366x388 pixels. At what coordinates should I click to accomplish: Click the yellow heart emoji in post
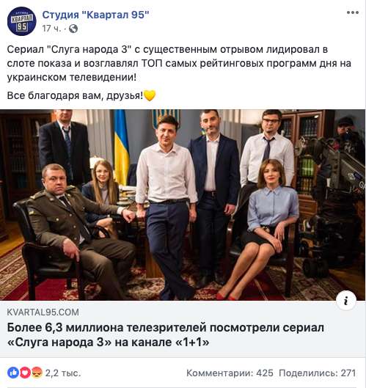coord(150,95)
